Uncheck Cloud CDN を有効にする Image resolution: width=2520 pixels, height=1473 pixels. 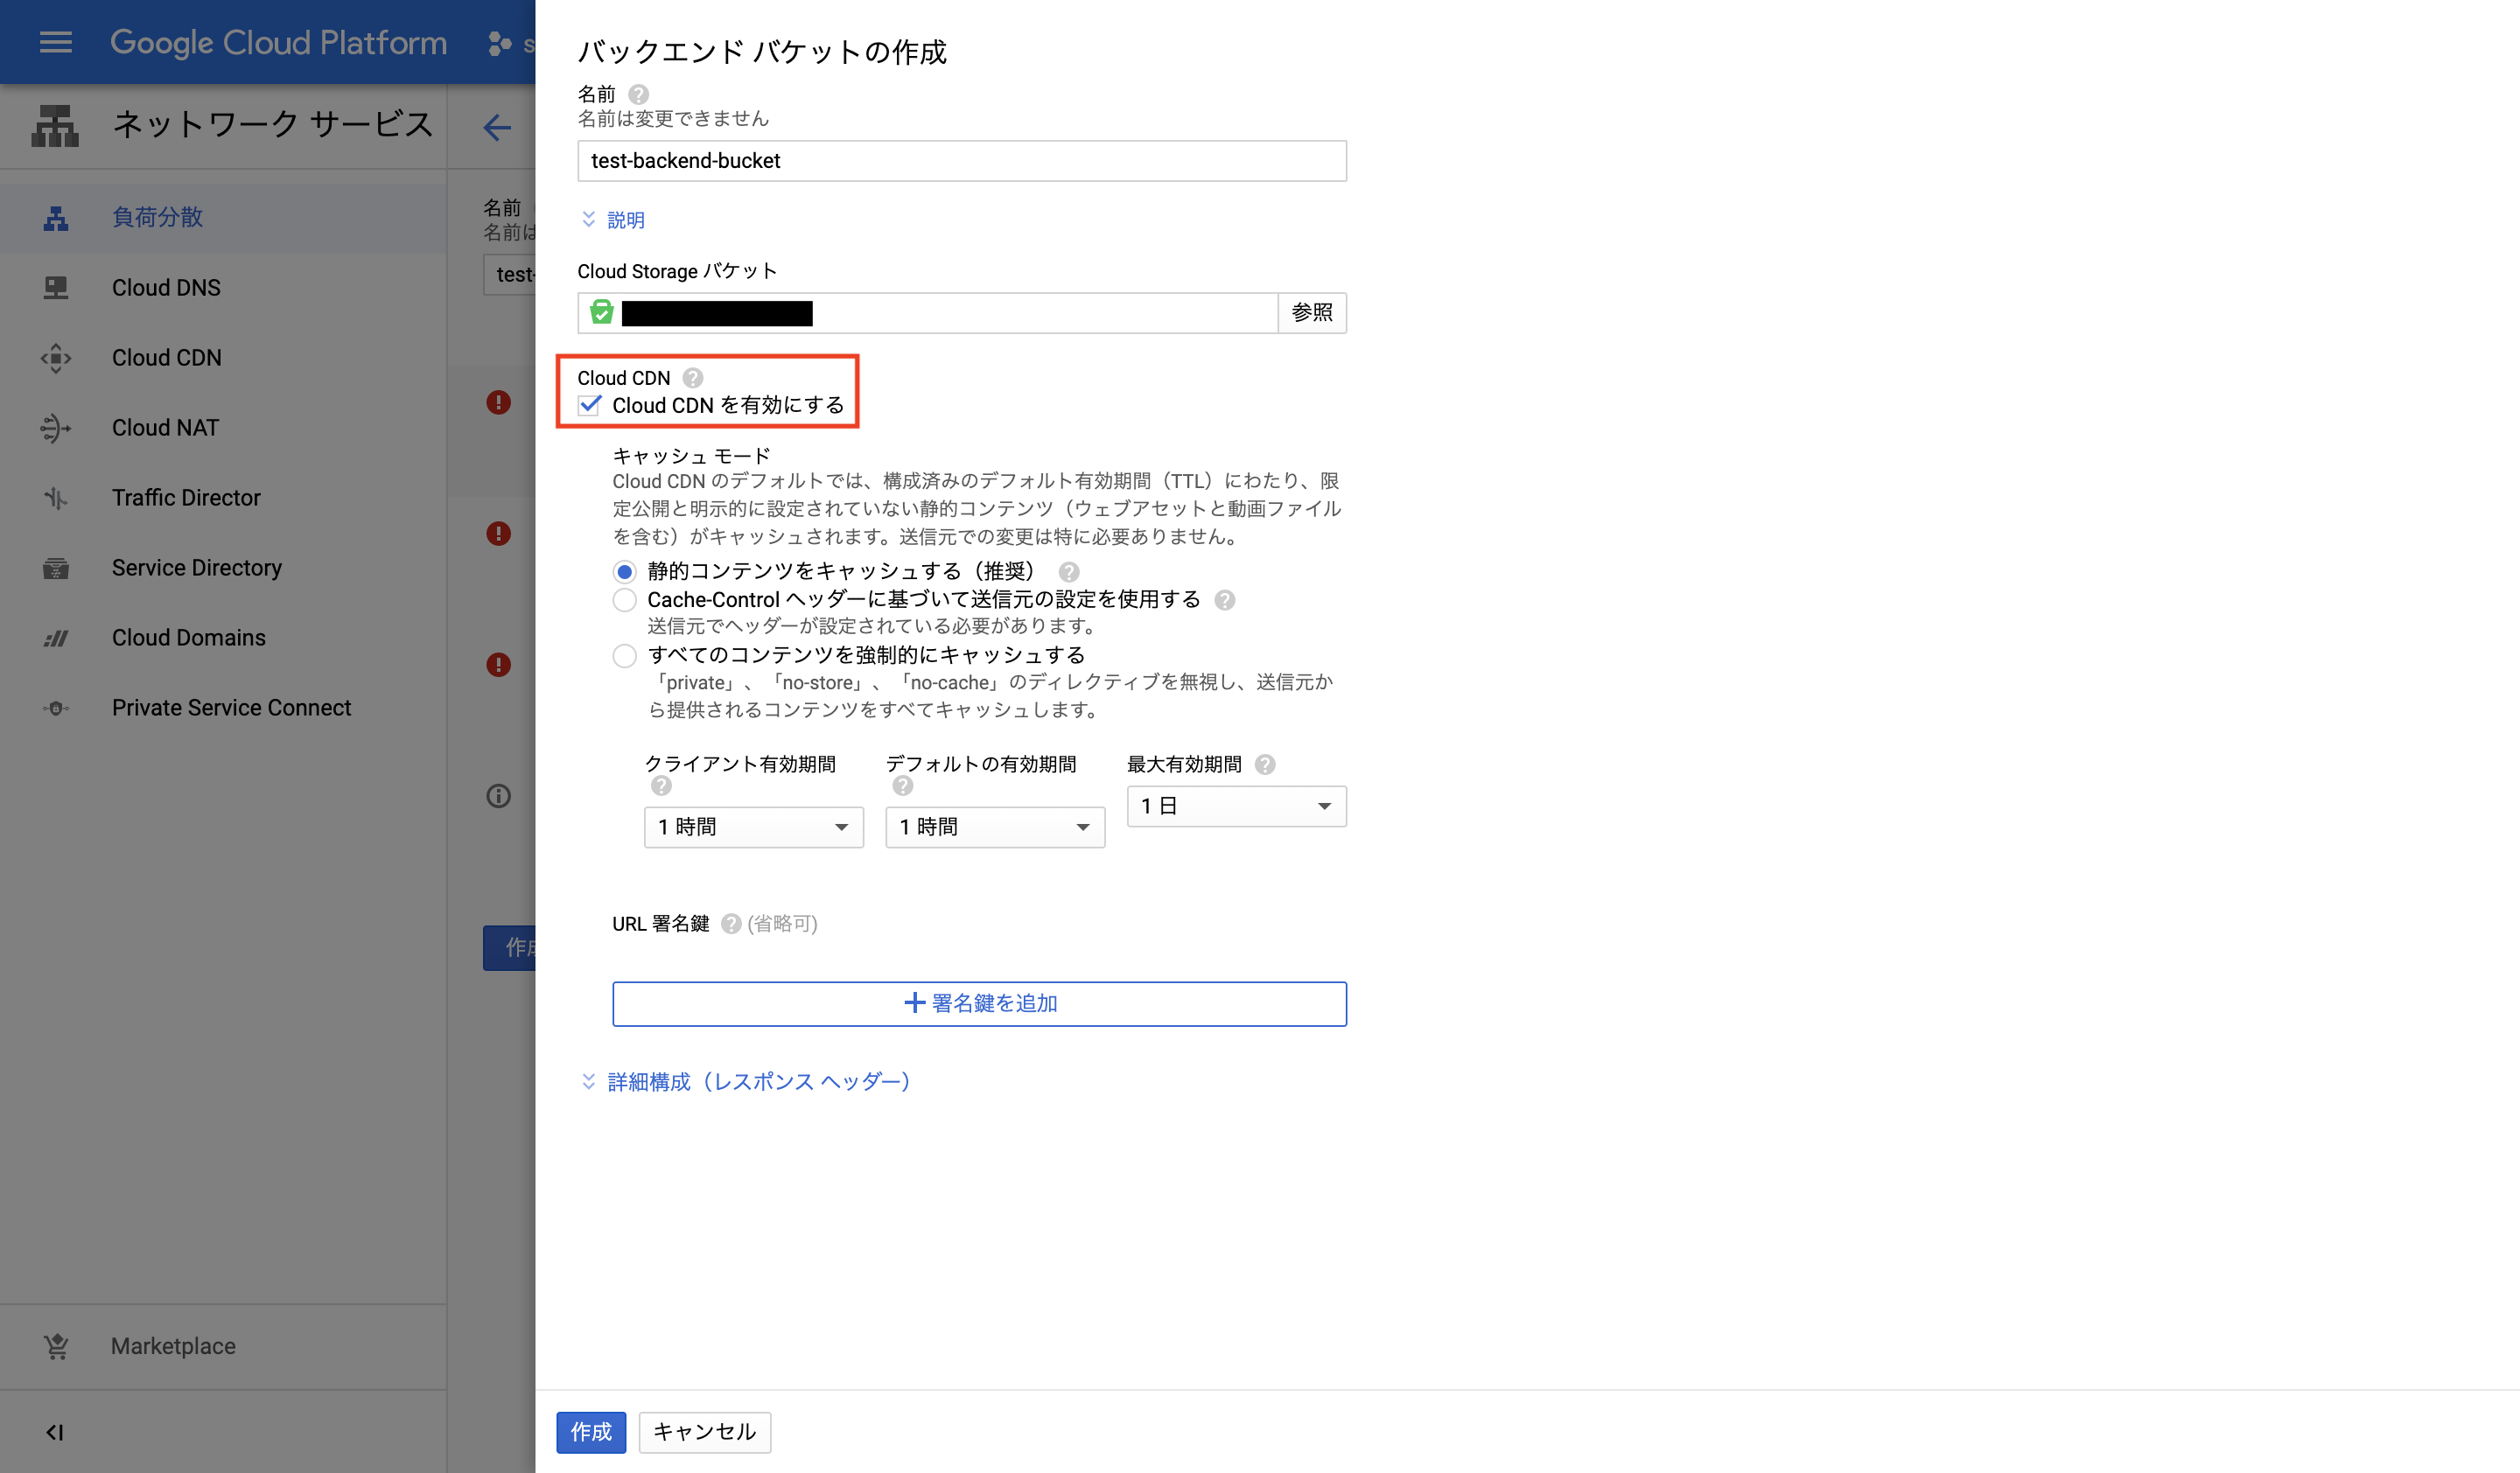click(x=589, y=405)
